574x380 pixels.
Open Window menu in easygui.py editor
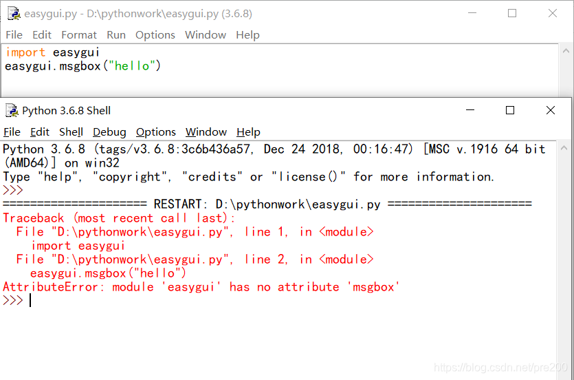point(206,35)
